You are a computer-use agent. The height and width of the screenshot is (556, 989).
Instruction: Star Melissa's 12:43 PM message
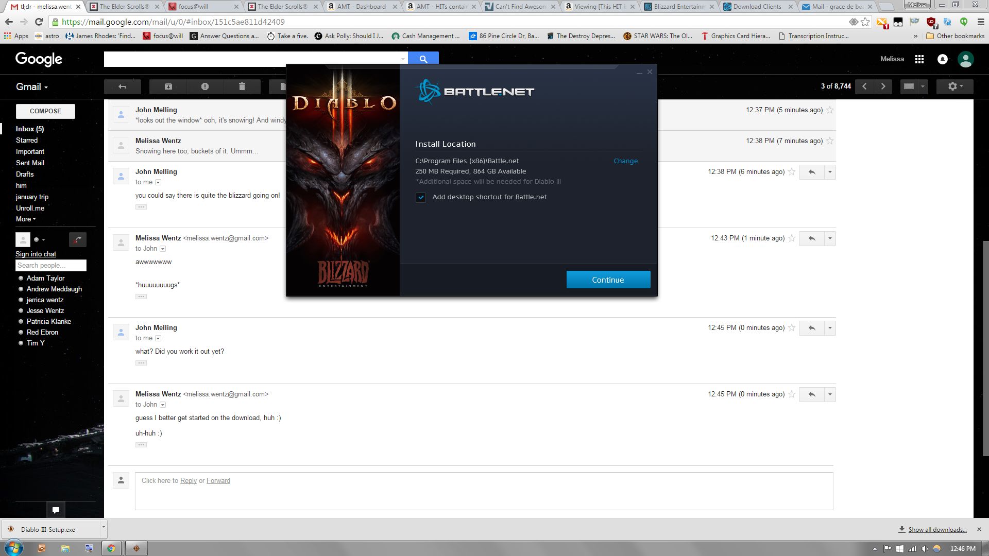pos(792,238)
